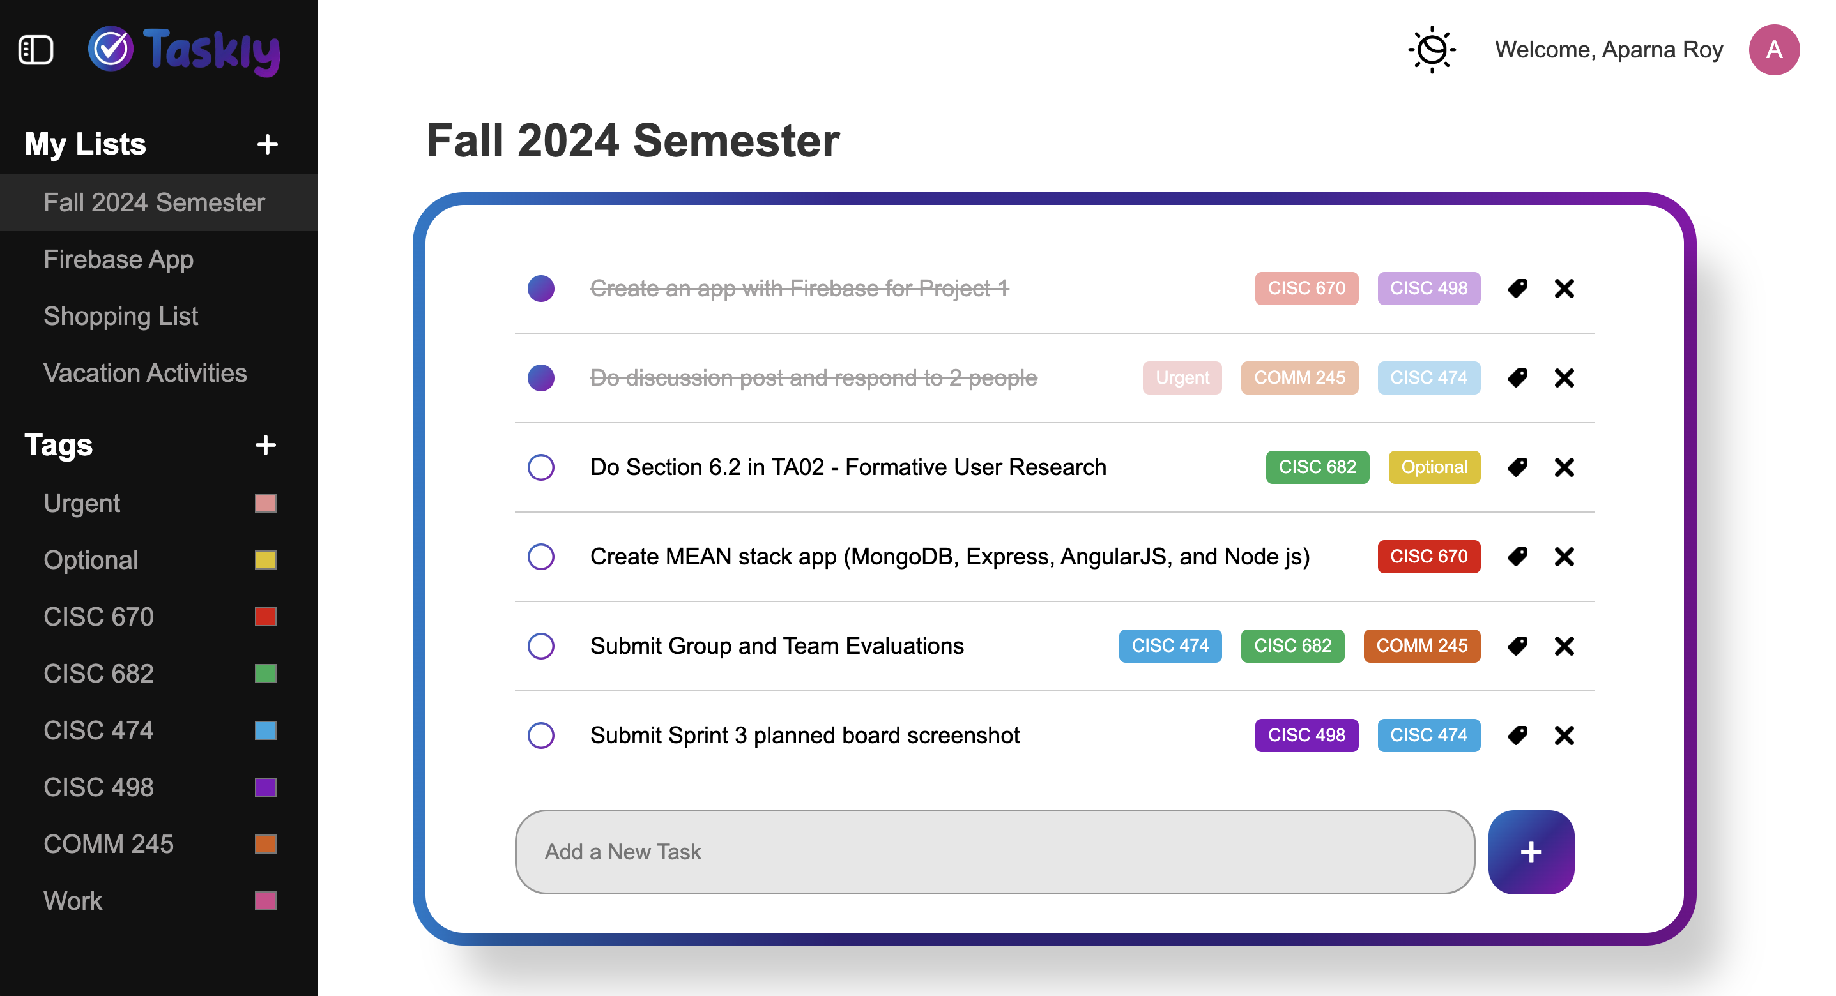Open the Shopping List

point(121,316)
